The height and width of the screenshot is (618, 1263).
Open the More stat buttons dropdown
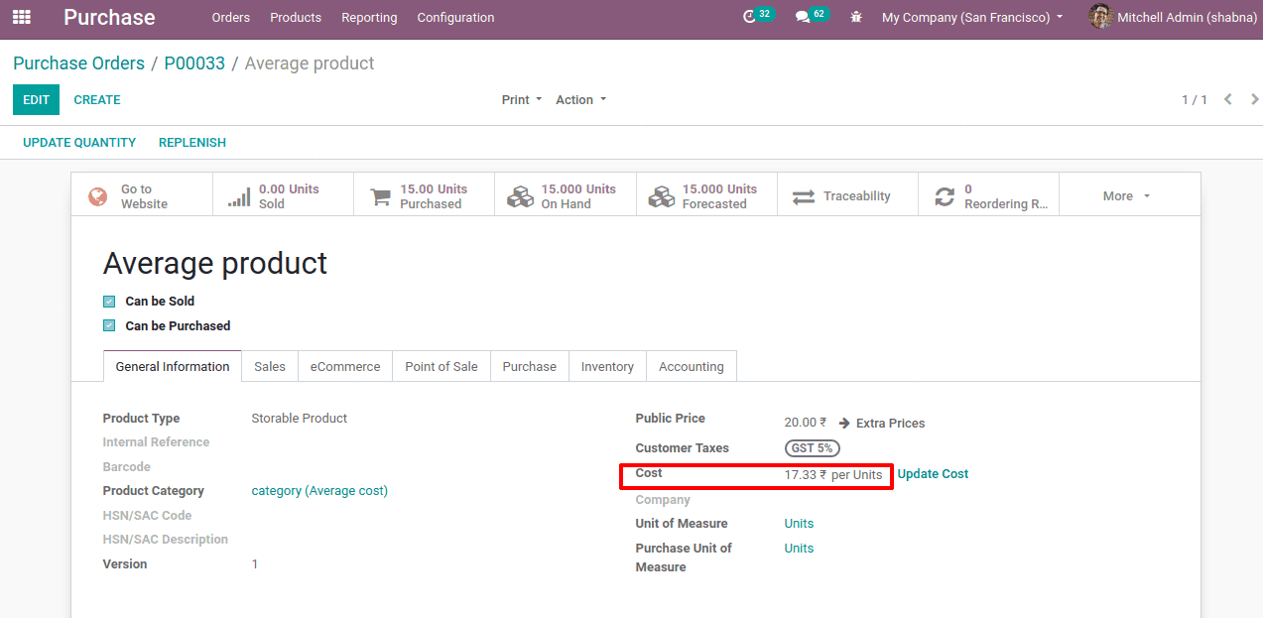(x=1129, y=195)
